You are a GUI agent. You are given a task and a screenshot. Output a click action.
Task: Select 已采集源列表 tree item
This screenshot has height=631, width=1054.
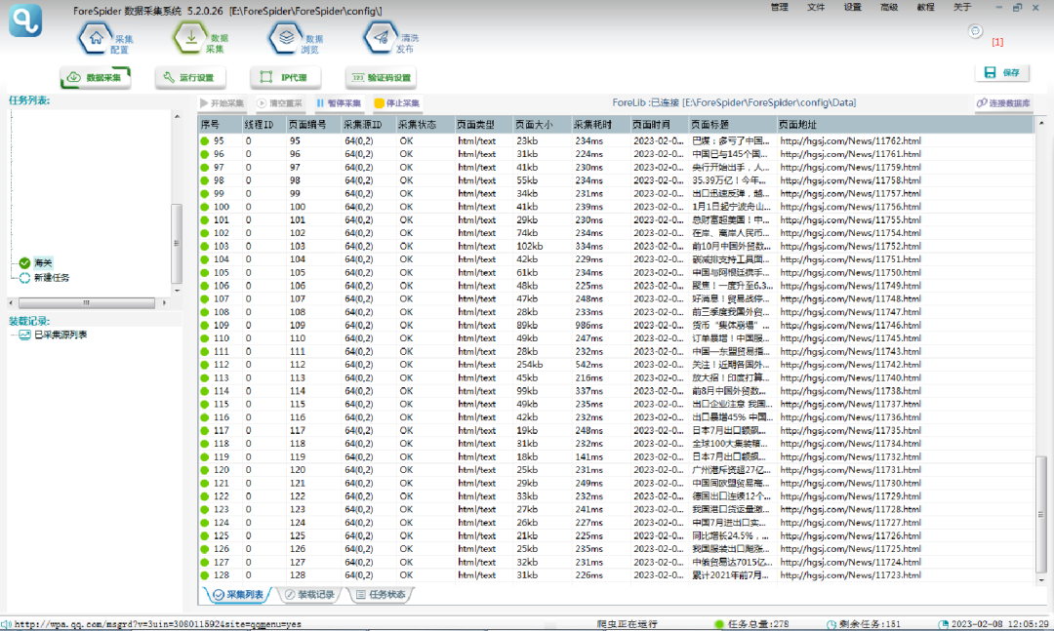[x=61, y=335]
